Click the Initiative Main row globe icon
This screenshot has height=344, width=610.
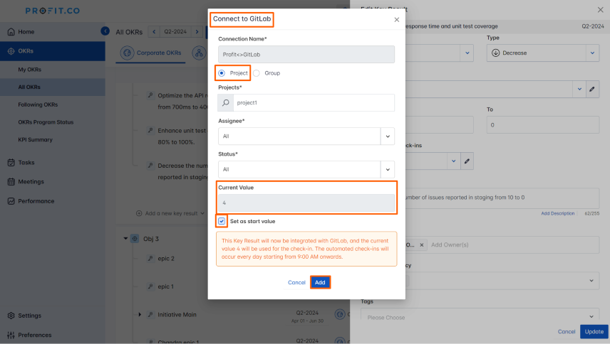tap(340, 315)
